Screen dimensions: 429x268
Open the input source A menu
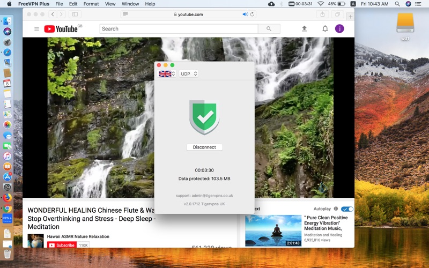(353, 4)
